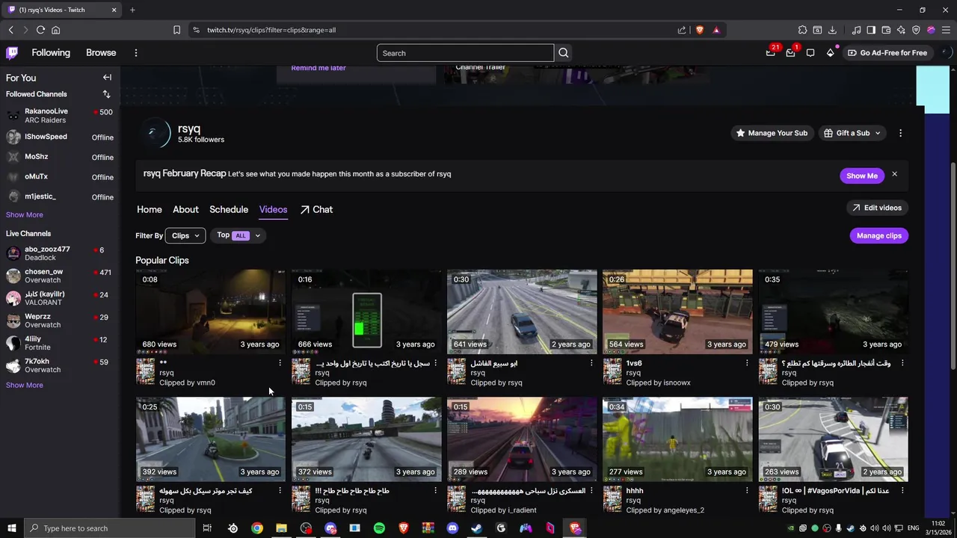Open the 7k7okh live channel

[x=60, y=366]
